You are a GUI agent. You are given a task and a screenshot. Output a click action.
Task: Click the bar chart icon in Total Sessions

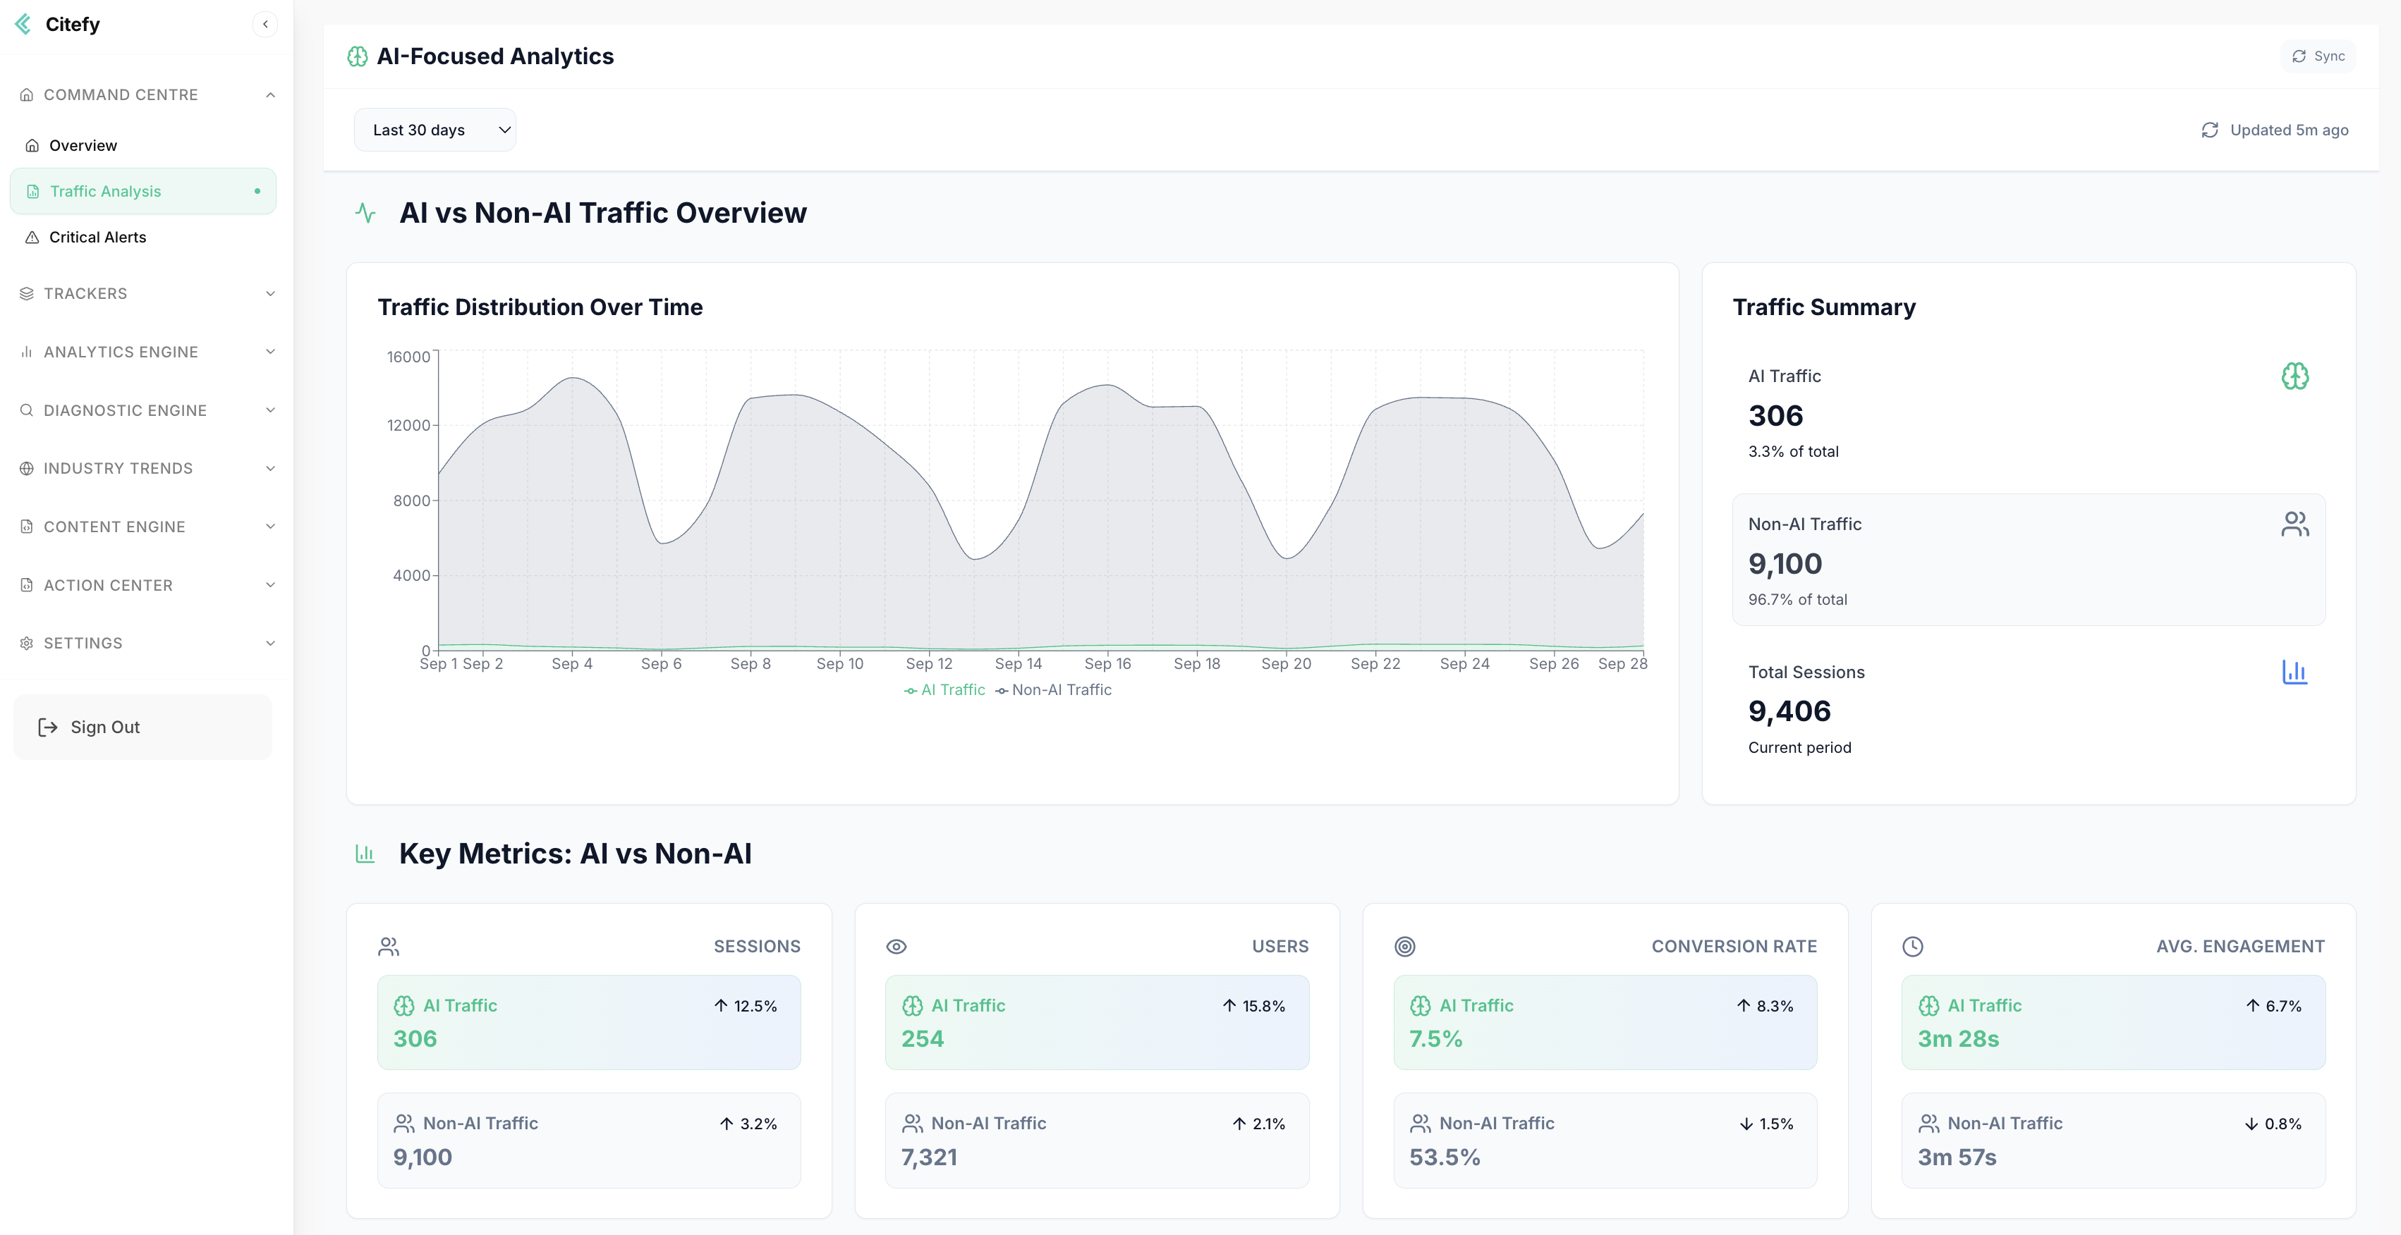pos(2294,672)
